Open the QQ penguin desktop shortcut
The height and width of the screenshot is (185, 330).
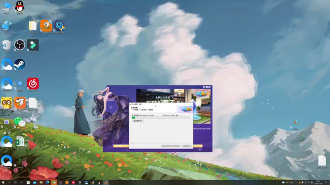[19, 7]
